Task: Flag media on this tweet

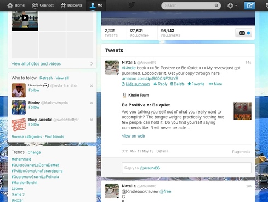Action: (x=241, y=152)
